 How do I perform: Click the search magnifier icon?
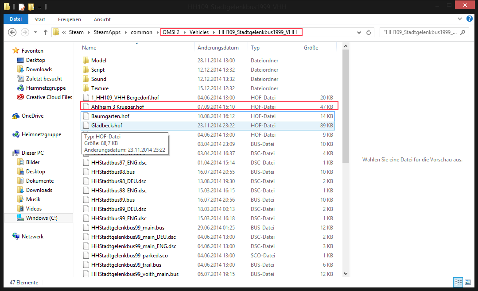tap(463, 32)
